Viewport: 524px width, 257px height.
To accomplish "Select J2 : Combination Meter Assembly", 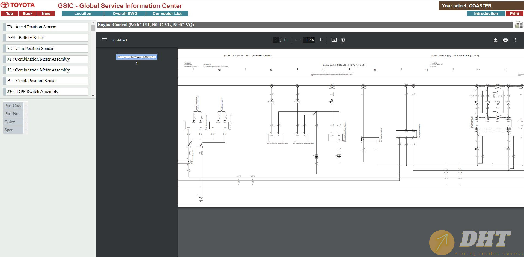I will pyautogui.click(x=45, y=70).
